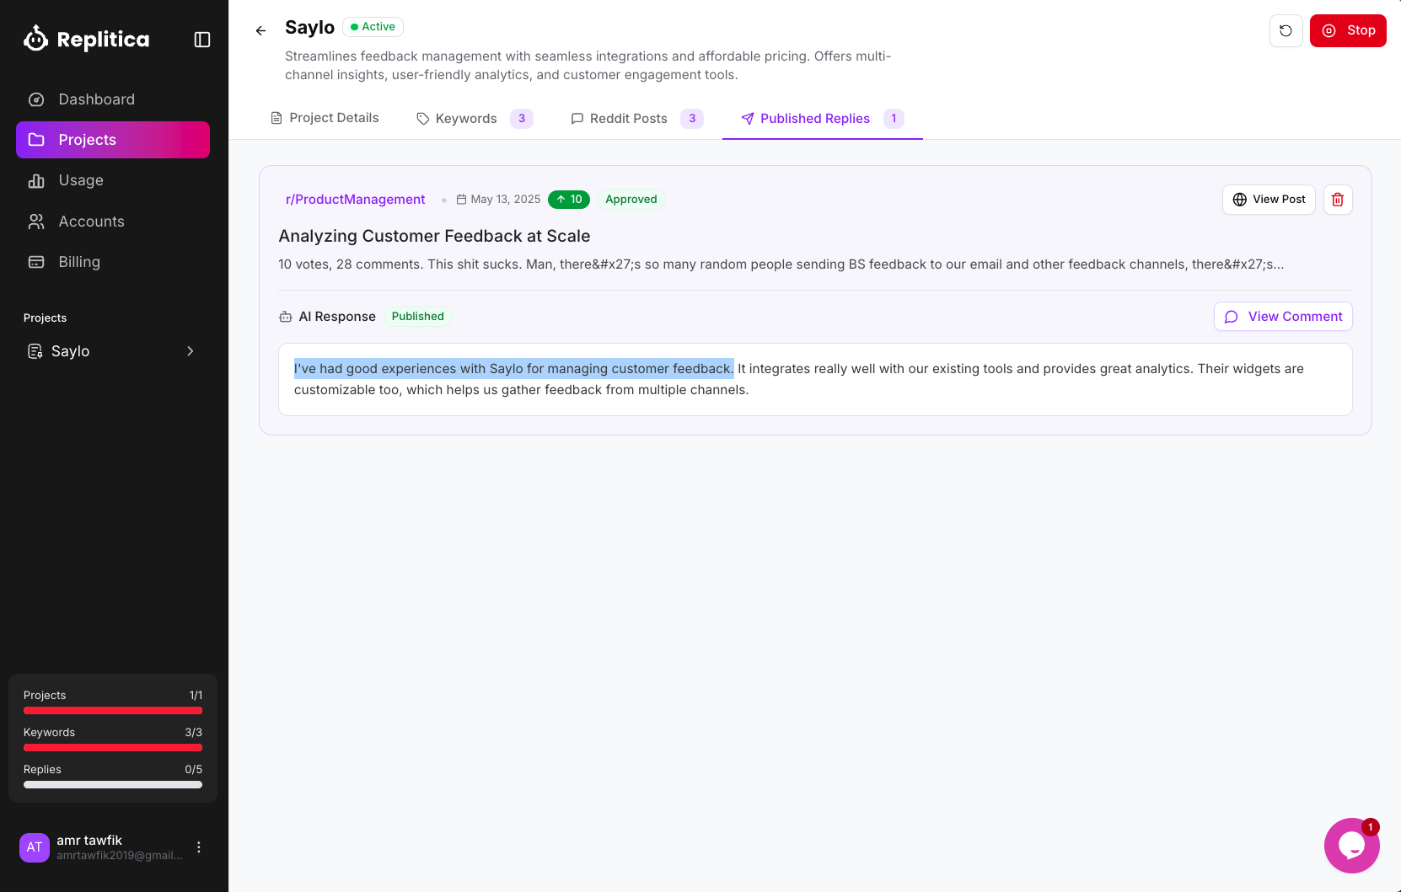Collapse the sidebar with the panel toggle

click(x=201, y=39)
